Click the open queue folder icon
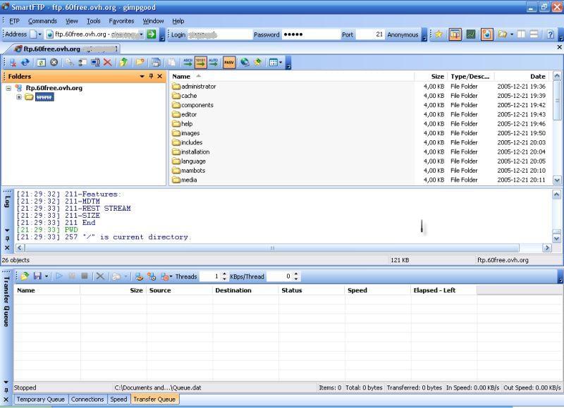This screenshot has width=564, height=408. 25,276
